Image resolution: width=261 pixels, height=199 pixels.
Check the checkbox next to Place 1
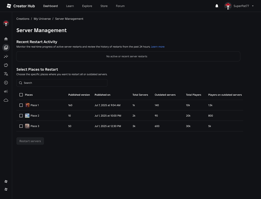click(21, 105)
